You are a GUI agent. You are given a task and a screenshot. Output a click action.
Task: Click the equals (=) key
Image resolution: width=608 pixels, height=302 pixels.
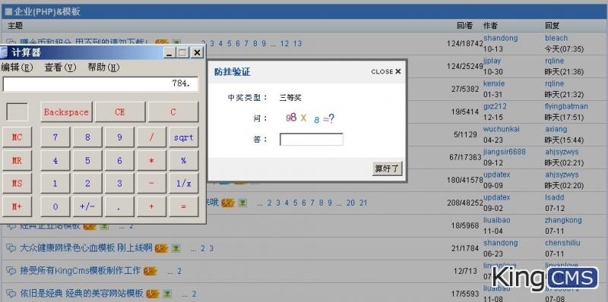(x=183, y=206)
